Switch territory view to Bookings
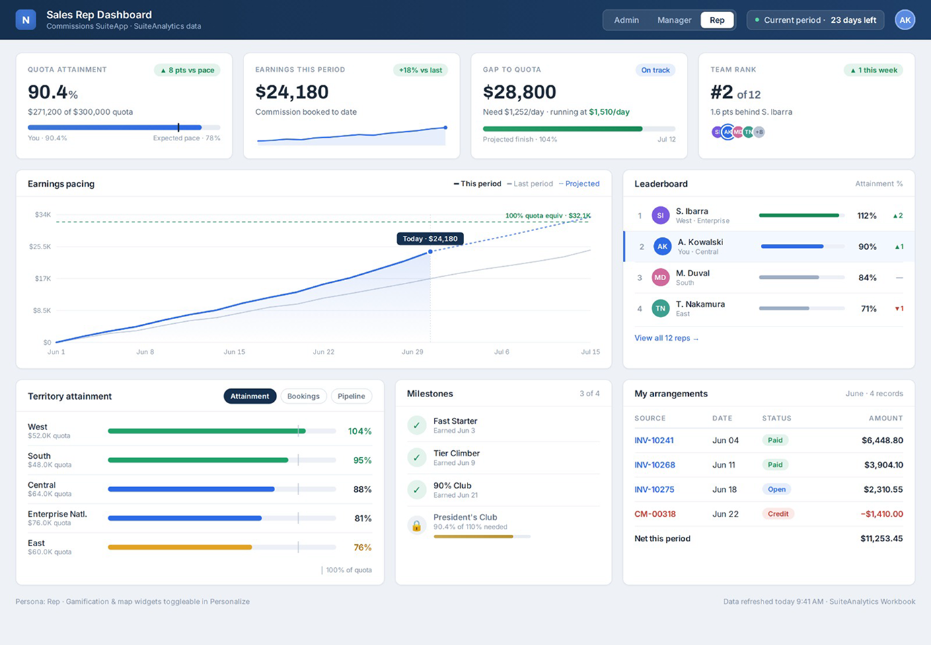This screenshot has width=931, height=645. coord(303,396)
